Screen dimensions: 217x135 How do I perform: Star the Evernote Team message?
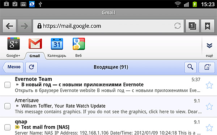click(x=209, y=85)
